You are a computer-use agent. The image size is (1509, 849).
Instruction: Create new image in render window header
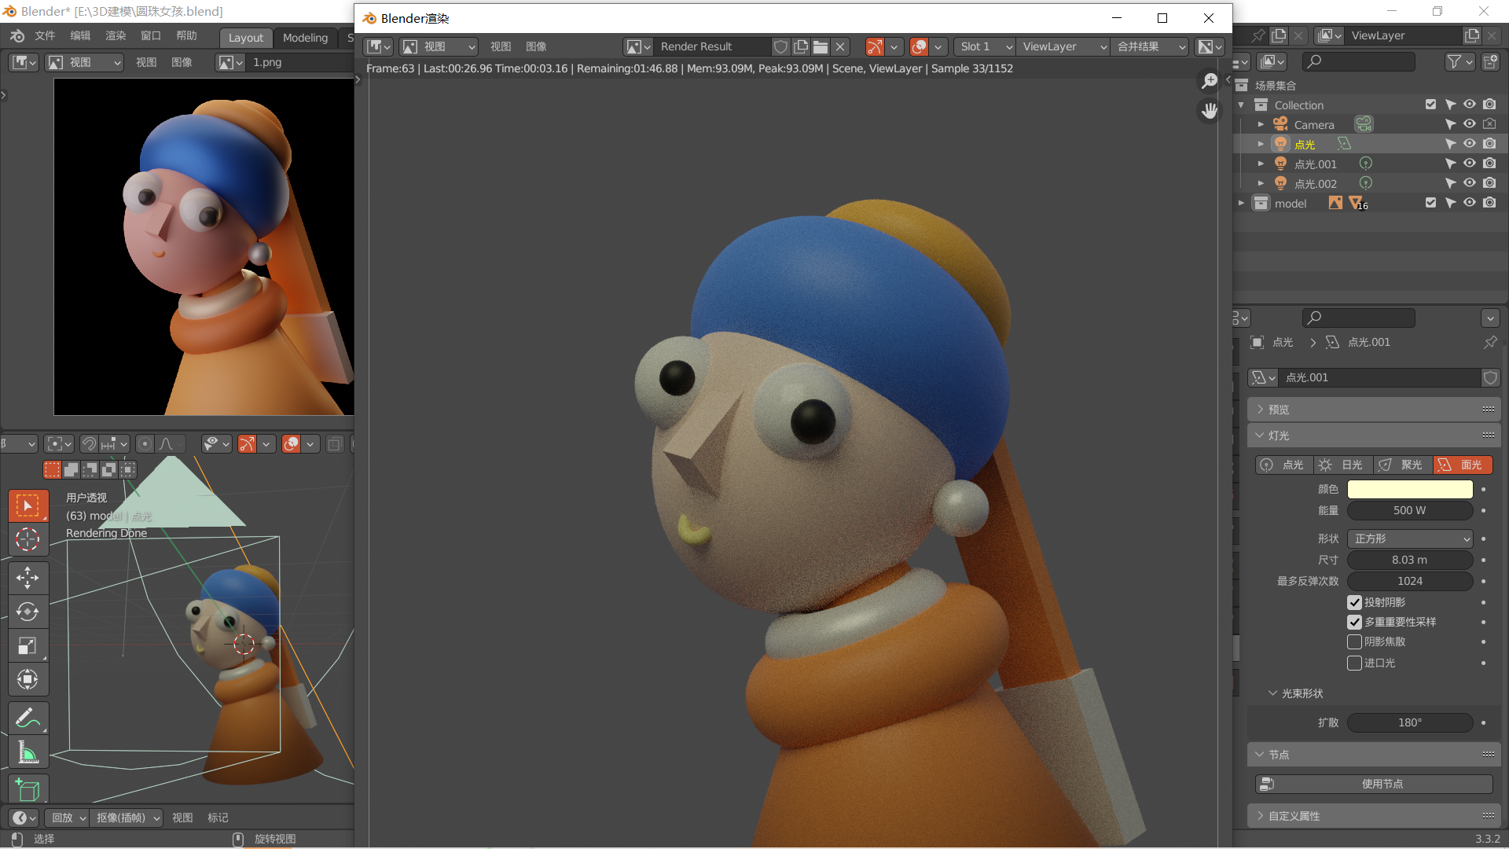801,46
